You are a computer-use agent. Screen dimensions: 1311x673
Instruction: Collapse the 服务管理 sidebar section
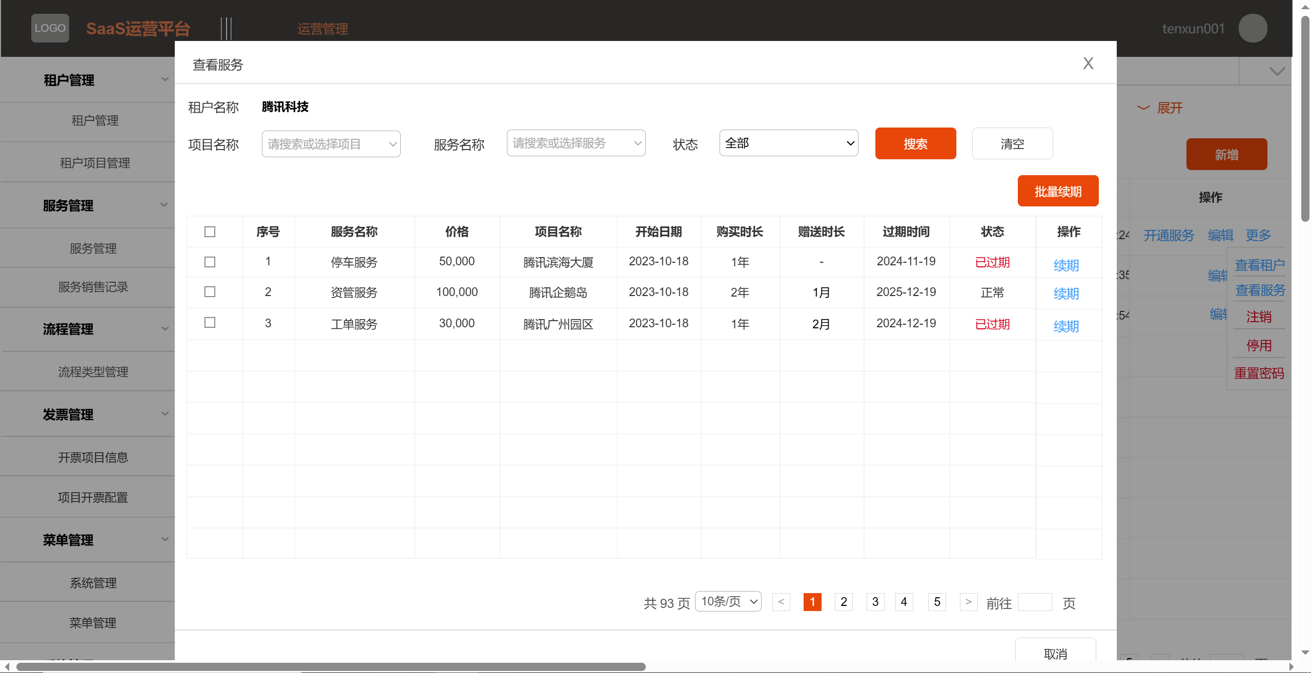pos(165,205)
